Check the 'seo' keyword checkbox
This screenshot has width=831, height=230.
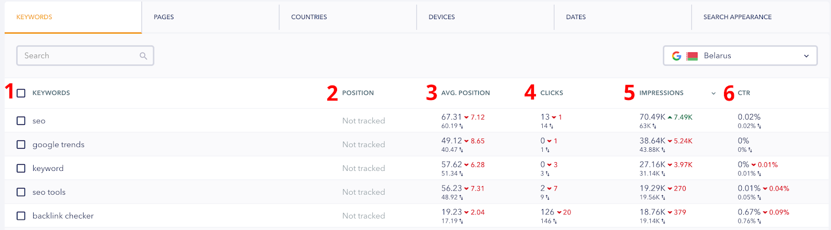coord(21,121)
